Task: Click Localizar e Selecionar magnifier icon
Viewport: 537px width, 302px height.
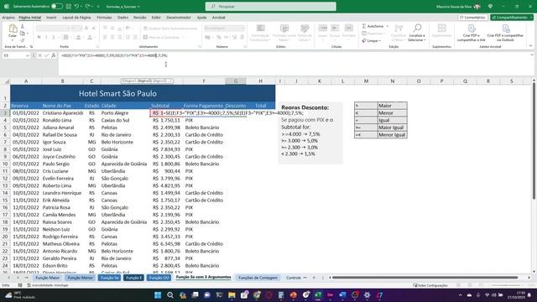Action: click(417, 29)
